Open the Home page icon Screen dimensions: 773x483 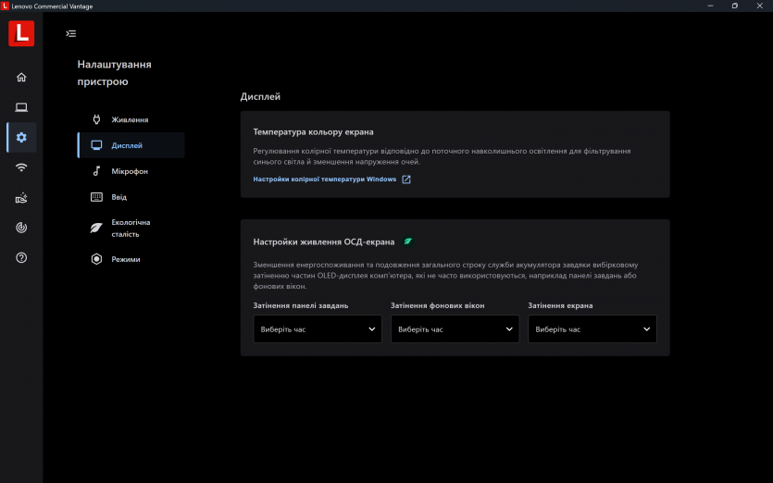click(x=21, y=77)
